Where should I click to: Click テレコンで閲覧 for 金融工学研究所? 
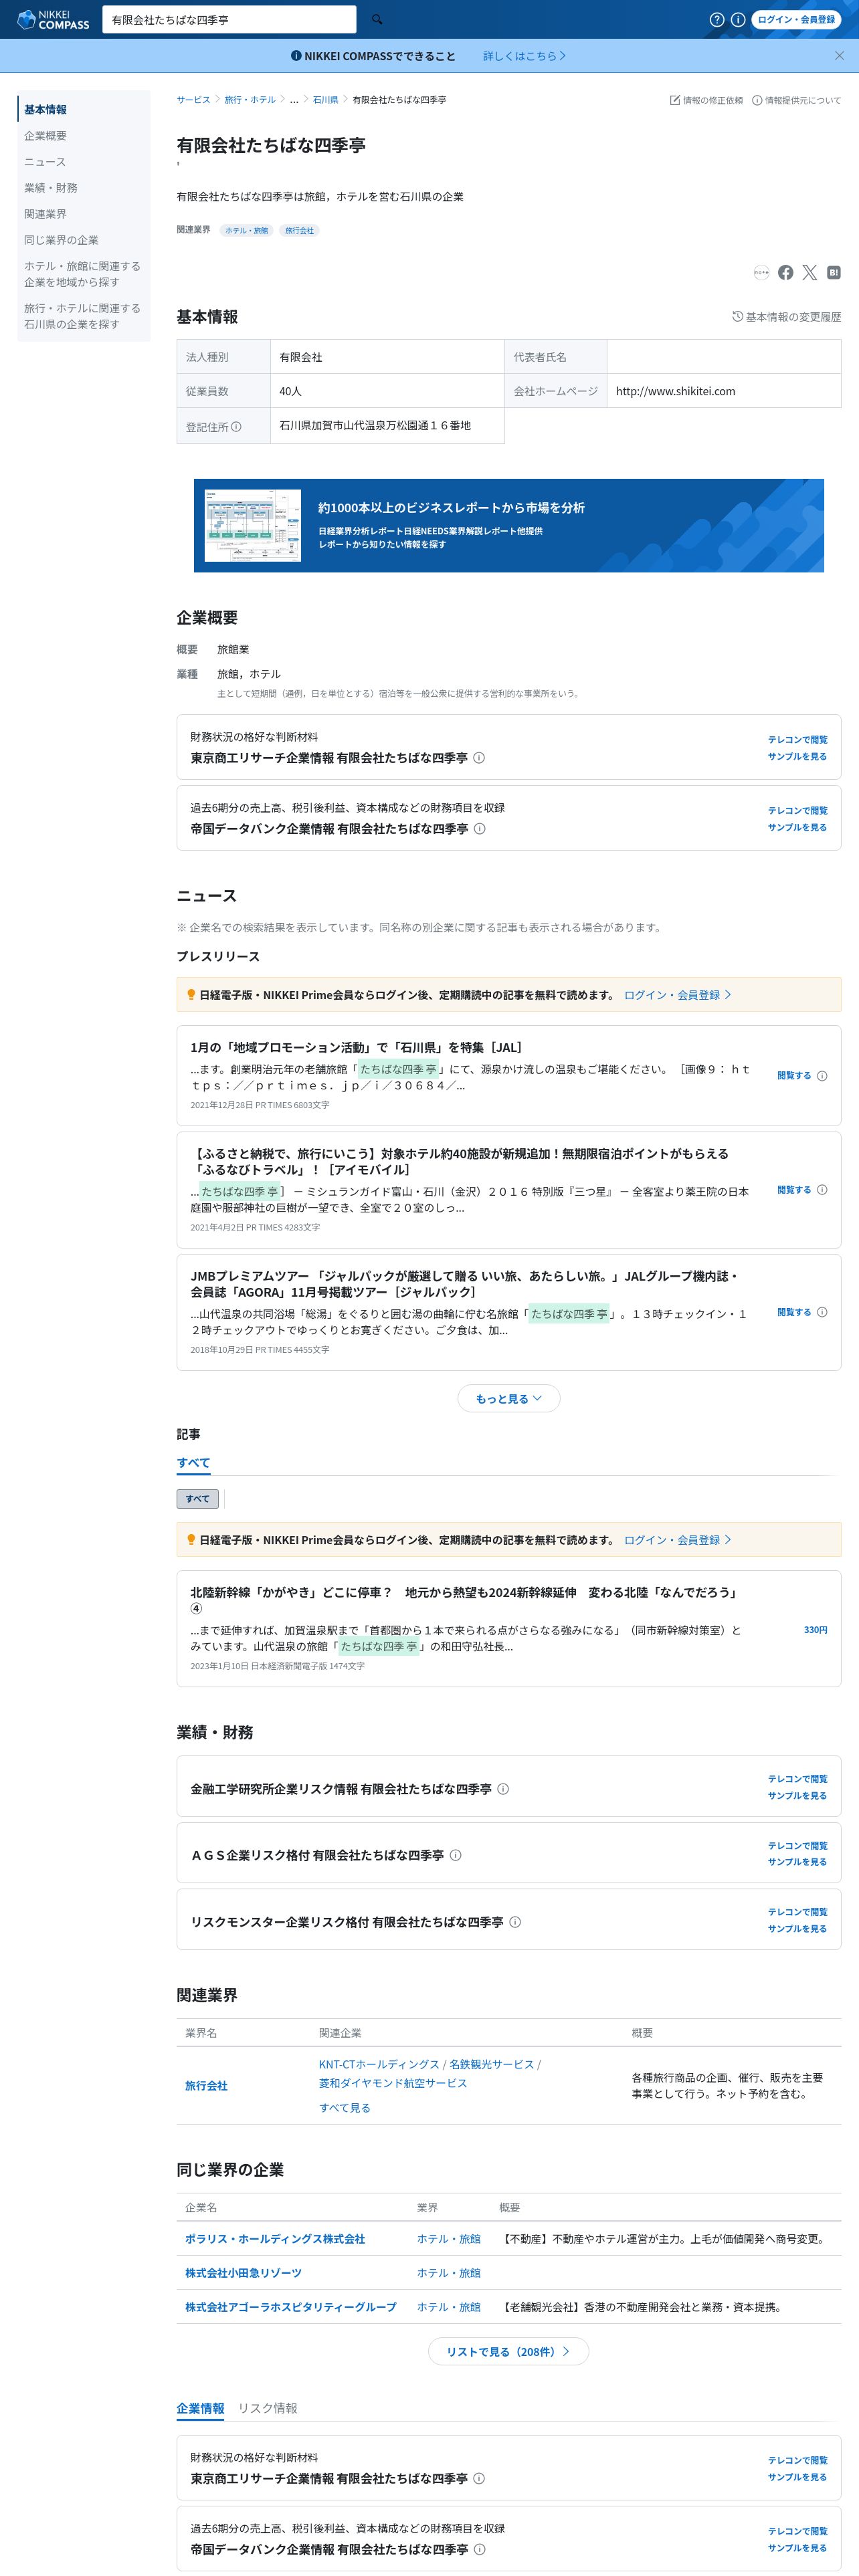pyautogui.click(x=797, y=1779)
